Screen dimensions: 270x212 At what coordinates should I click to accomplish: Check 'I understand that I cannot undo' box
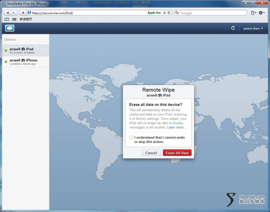click(131, 137)
